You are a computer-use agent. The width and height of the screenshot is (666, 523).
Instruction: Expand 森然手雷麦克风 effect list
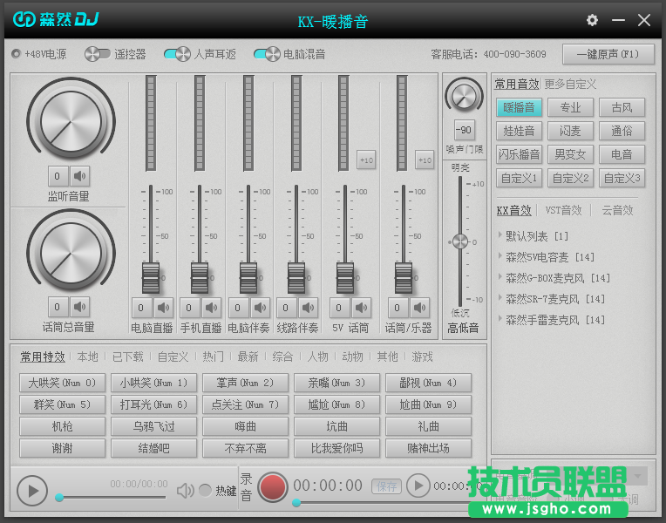[x=500, y=320]
